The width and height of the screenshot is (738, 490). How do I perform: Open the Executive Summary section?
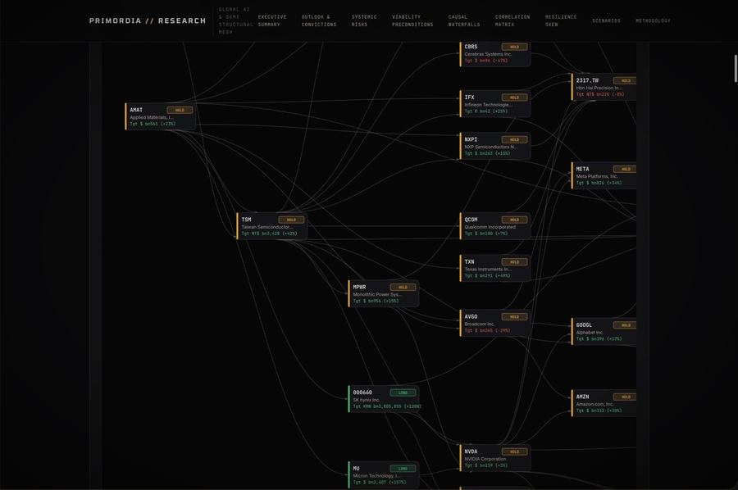coord(272,20)
